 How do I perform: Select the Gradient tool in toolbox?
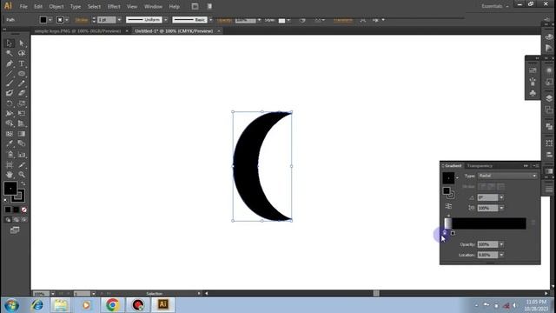22,134
